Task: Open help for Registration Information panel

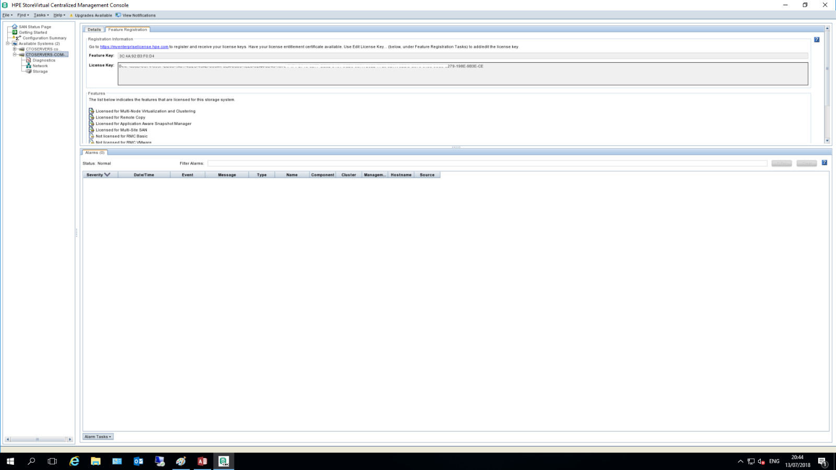Action: [x=817, y=40]
